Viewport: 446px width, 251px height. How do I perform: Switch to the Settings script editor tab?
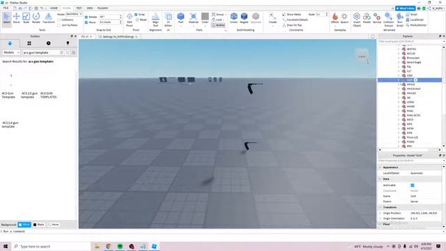tap(118, 37)
